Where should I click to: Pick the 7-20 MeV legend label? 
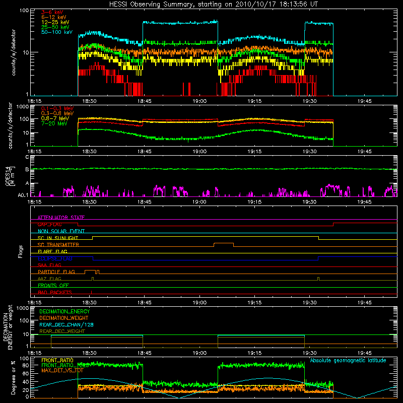54,123
